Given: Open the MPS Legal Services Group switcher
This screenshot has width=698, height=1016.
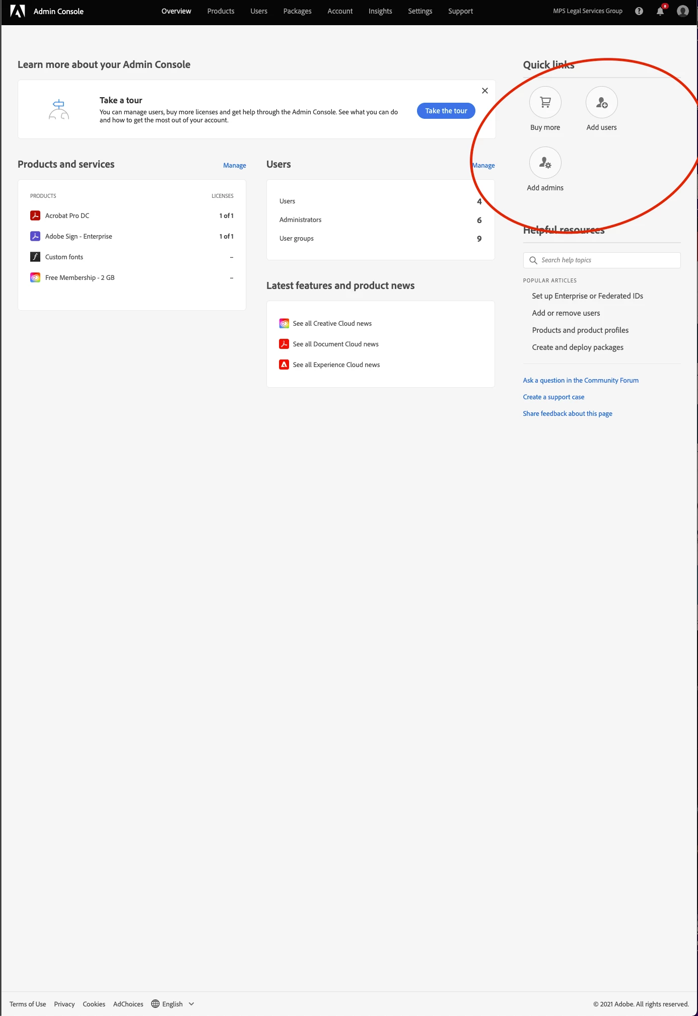Looking at the screenshot, I should (588, 11).
